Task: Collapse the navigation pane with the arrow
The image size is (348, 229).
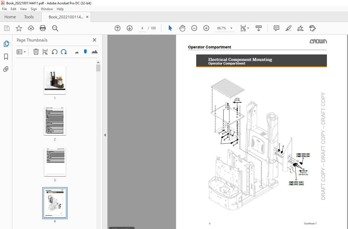Action: pyautogui.click(x=105, y=135)
